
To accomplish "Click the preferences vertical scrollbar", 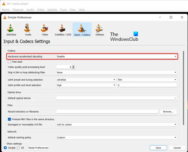I will (183, 88).
